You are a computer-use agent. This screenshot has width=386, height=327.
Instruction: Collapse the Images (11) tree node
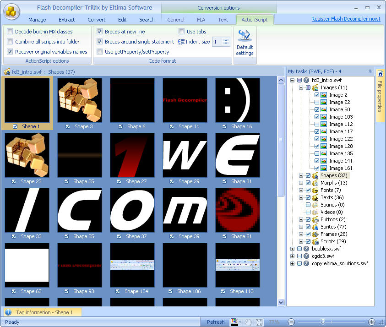(x=301, y=87)
